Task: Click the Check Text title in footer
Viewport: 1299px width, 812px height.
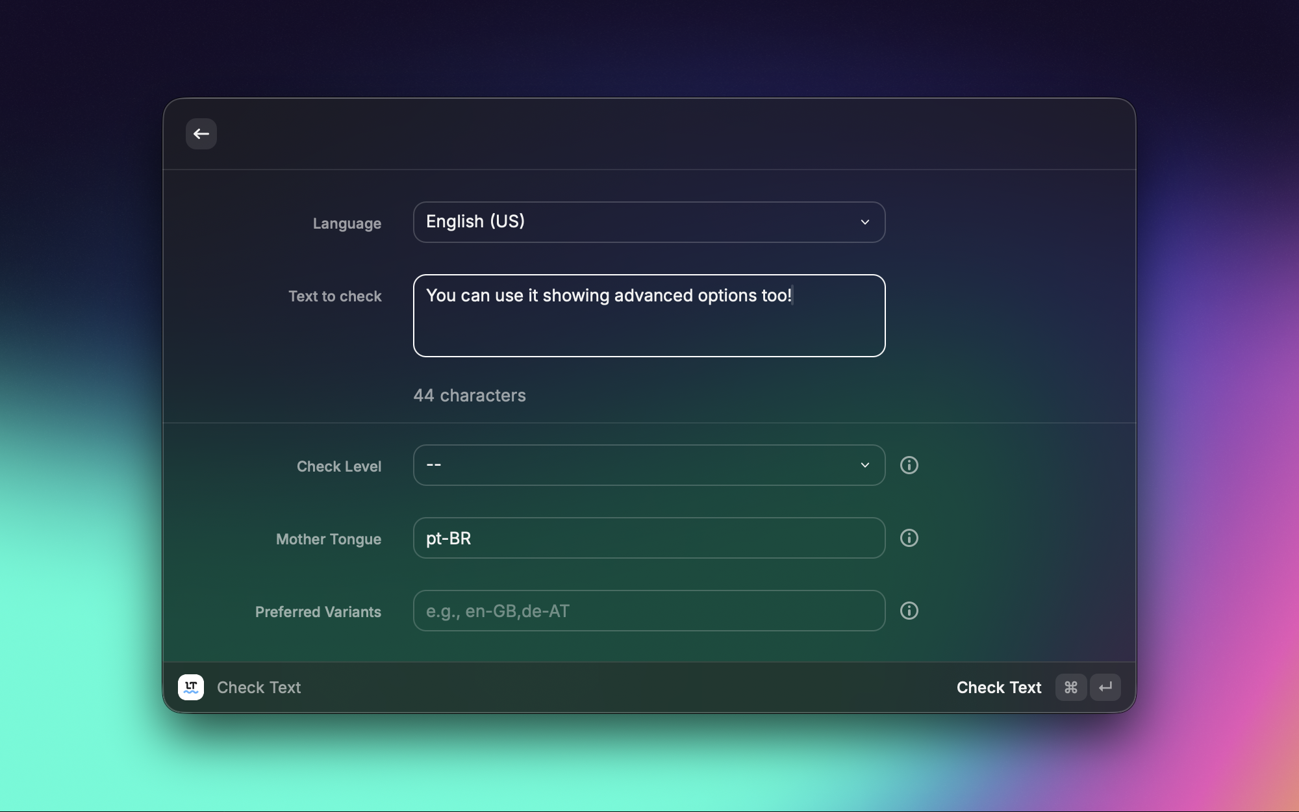Action: point(259,687)
